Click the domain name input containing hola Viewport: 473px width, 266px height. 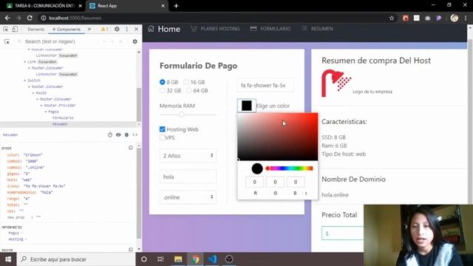tap(188, 177)
